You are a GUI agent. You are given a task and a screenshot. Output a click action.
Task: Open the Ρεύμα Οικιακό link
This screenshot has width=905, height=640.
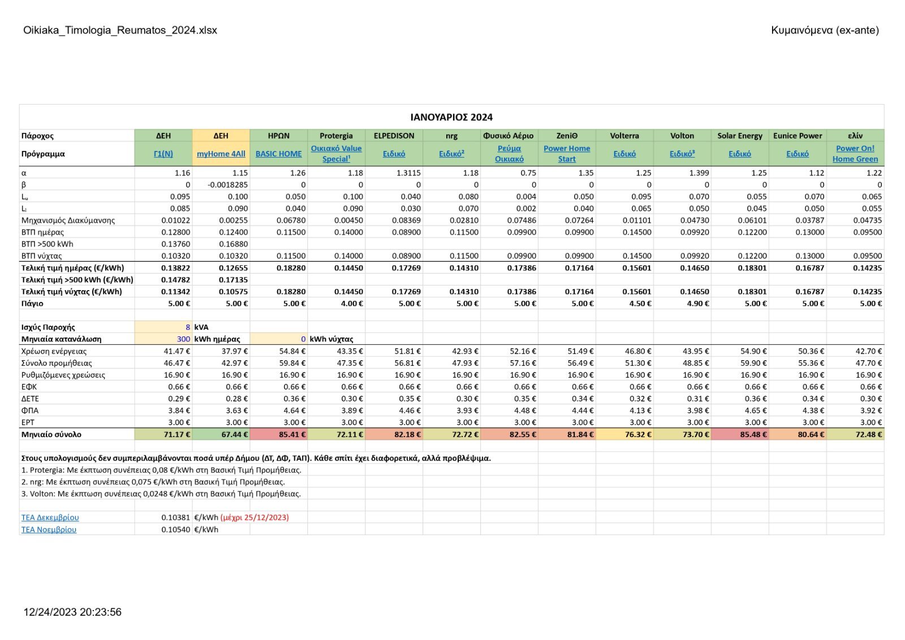(x=509, y=154)
